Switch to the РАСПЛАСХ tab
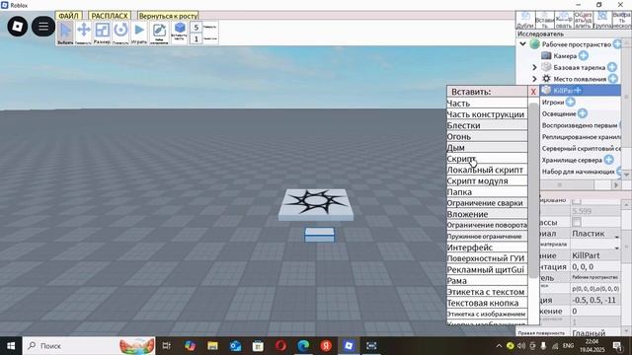 [110, 16]
